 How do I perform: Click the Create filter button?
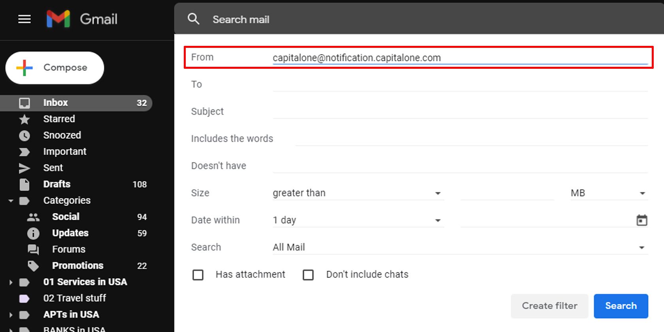(549, 306)
